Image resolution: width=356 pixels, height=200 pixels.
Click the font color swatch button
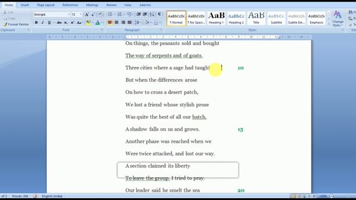tap(98, 22)
